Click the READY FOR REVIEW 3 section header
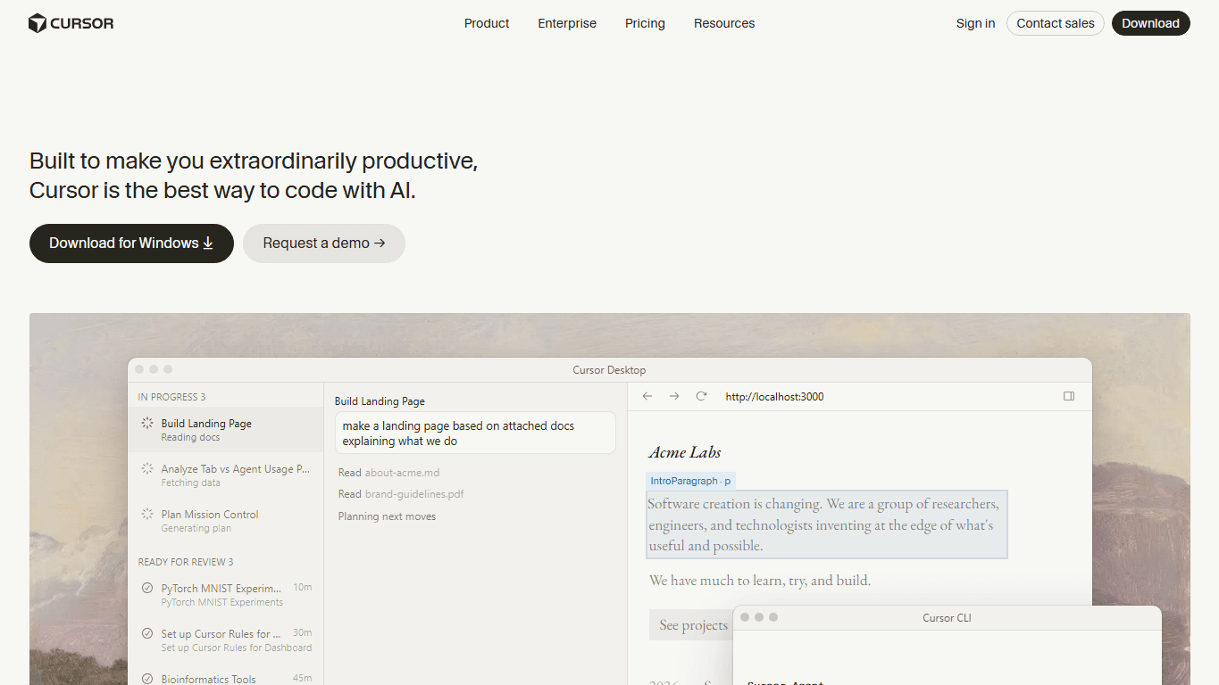This screenshot has height=685, width=1219. pos(186,562)
